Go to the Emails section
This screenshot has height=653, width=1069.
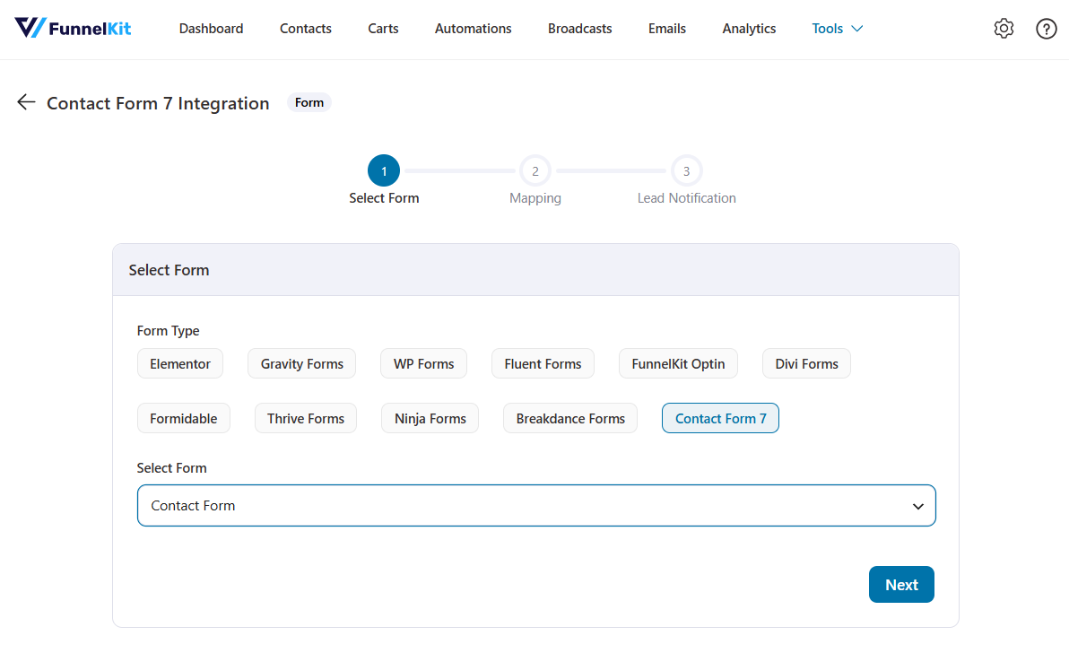click(666, 29)
